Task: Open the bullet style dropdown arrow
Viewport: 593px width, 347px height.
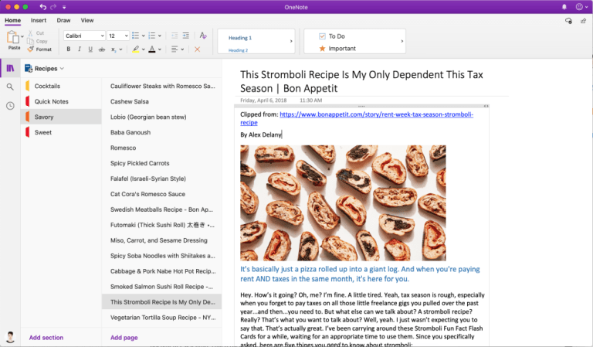Action: [x=144, y=36]
